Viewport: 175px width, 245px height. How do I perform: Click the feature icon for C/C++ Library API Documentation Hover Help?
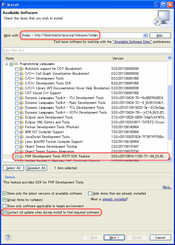click(x=21, y=88)
